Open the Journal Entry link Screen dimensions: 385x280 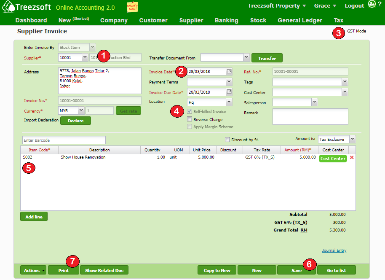334,250
